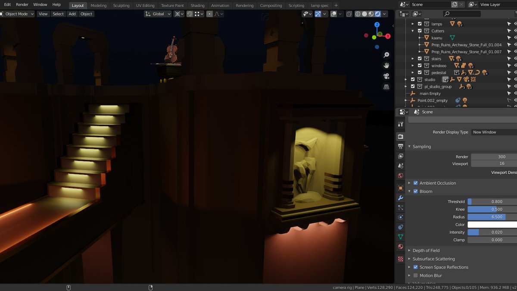Toggle snapping magnet icon
The width and height of the screenshot is (517, 291).
point(190,14)
